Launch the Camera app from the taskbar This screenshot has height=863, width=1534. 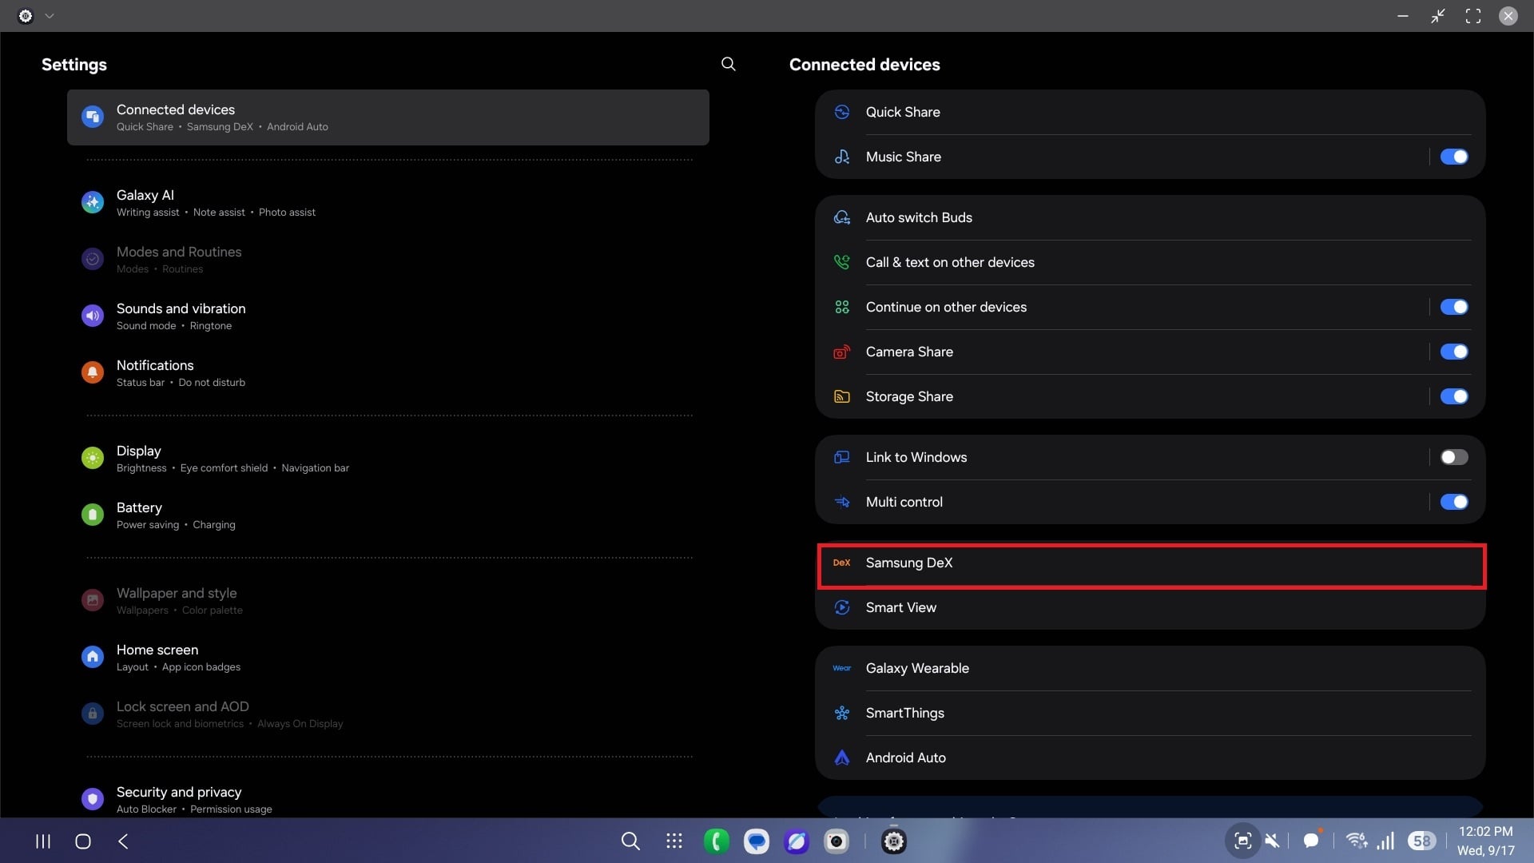pos(837,841)
